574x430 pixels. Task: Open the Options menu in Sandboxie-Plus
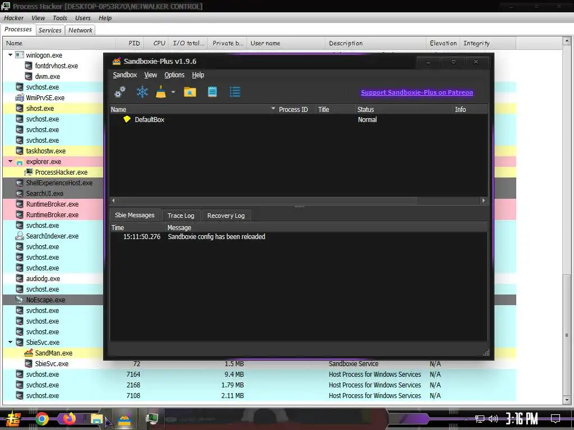tap(174, 75)
